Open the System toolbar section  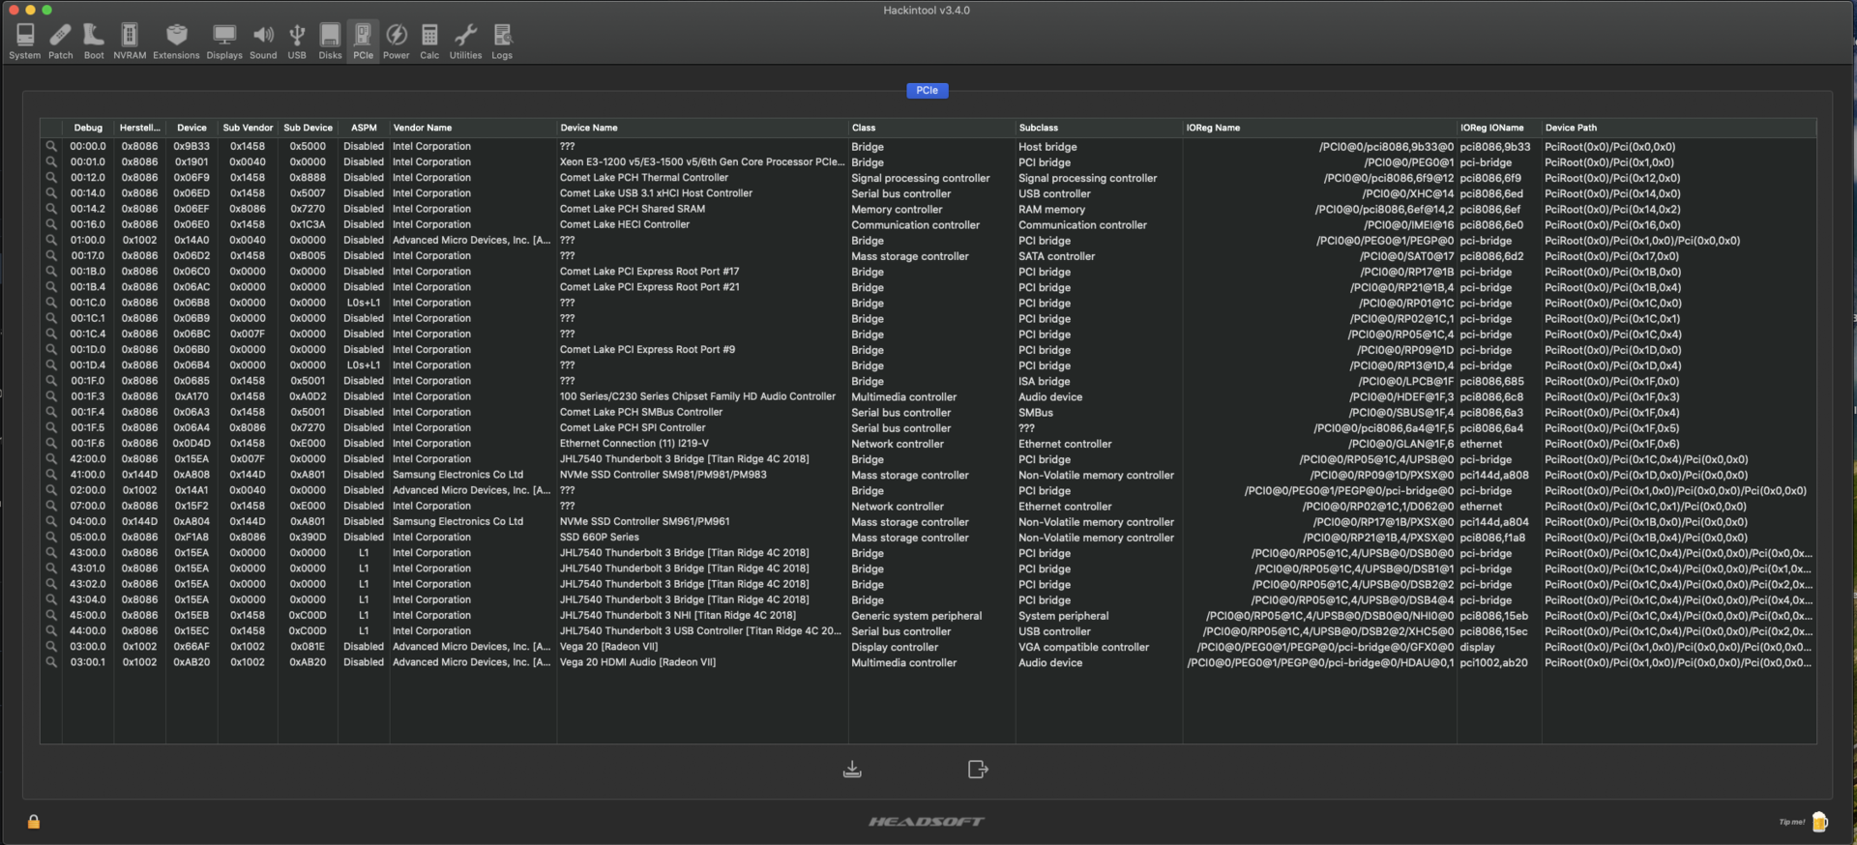pos(25,42)
